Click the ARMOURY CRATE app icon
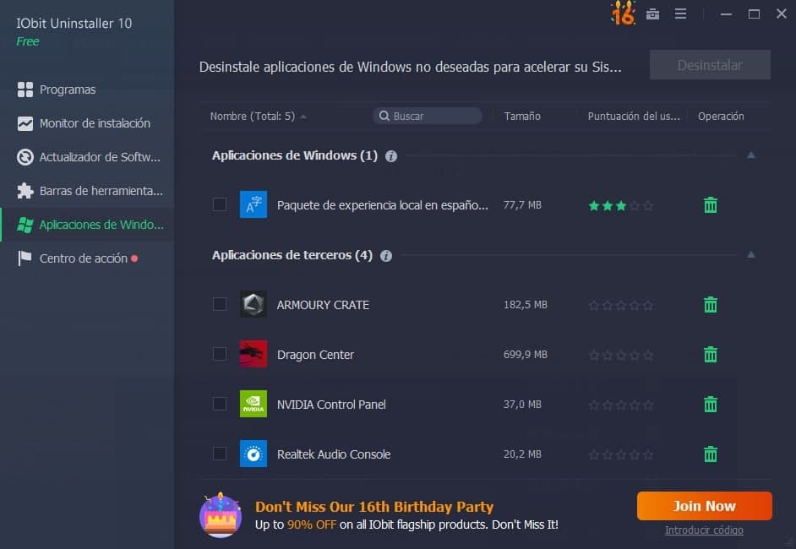 [254, 304]
